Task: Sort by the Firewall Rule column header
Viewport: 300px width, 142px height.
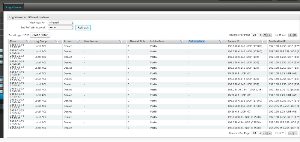Action: (137, 41)
